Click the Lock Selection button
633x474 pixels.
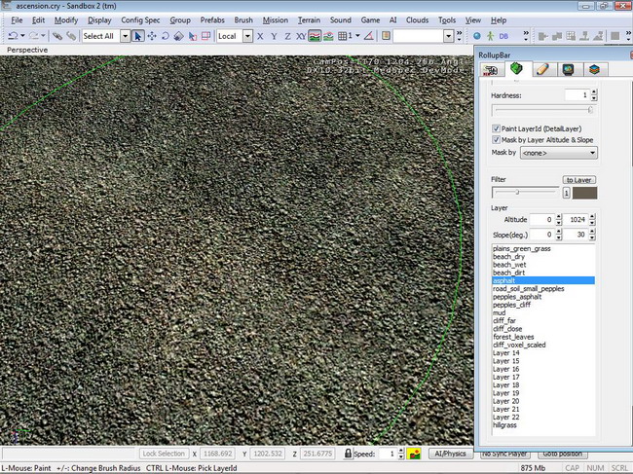164,454
